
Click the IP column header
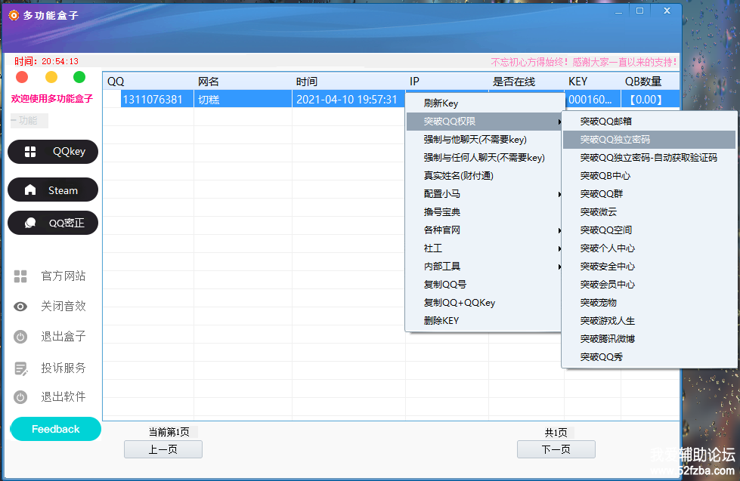pos(447,82)
